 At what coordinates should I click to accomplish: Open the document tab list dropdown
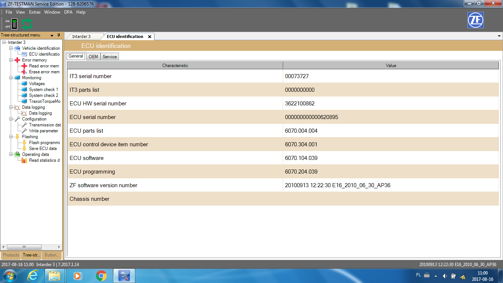(499, 36)
